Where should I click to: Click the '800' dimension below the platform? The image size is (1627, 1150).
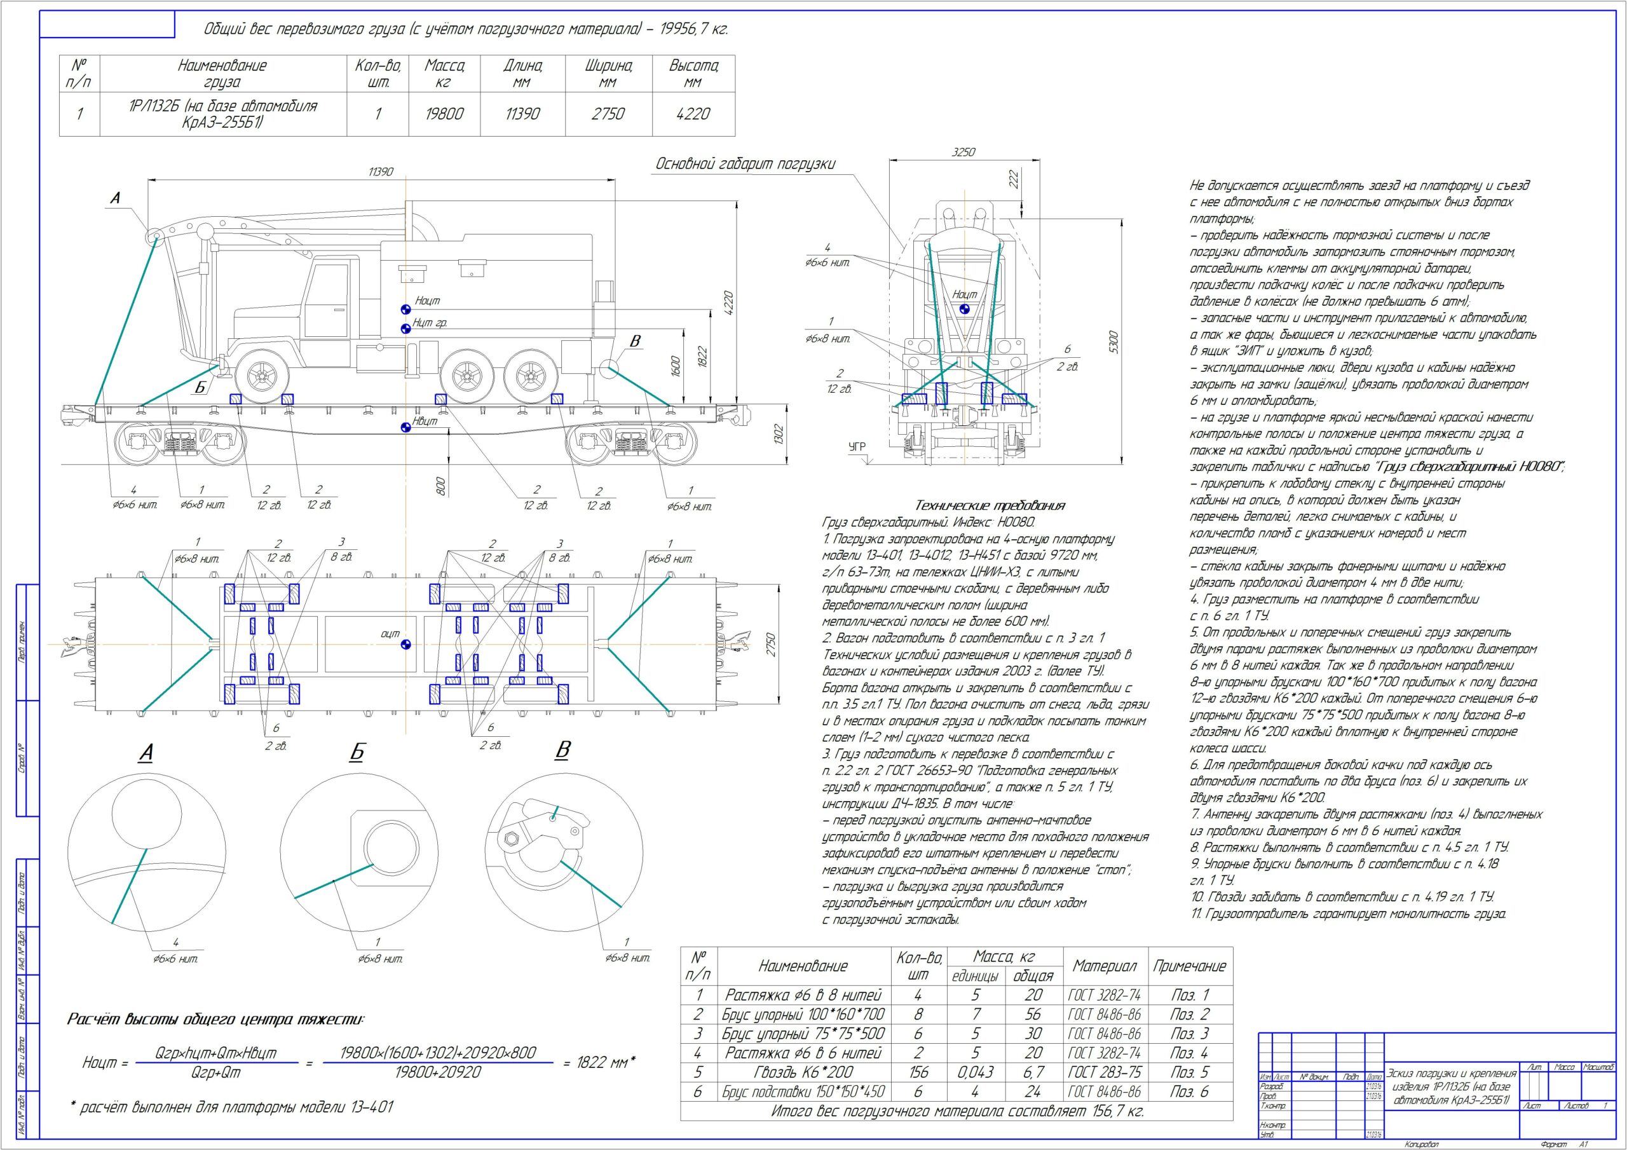440,485
